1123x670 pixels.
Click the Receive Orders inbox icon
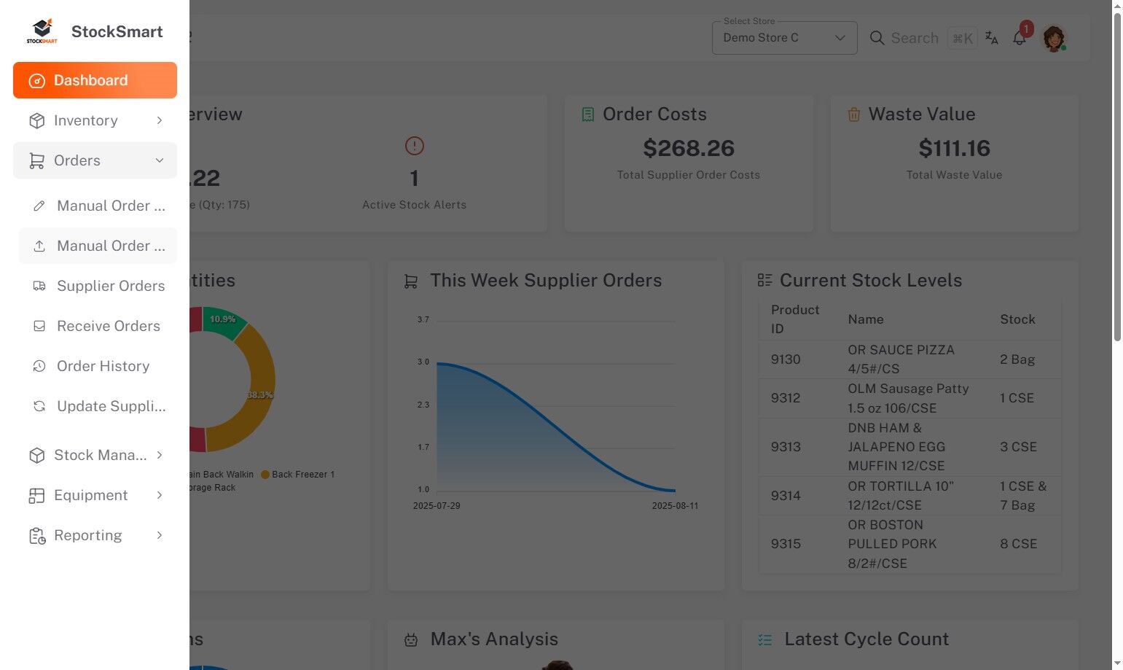(39, 327)
